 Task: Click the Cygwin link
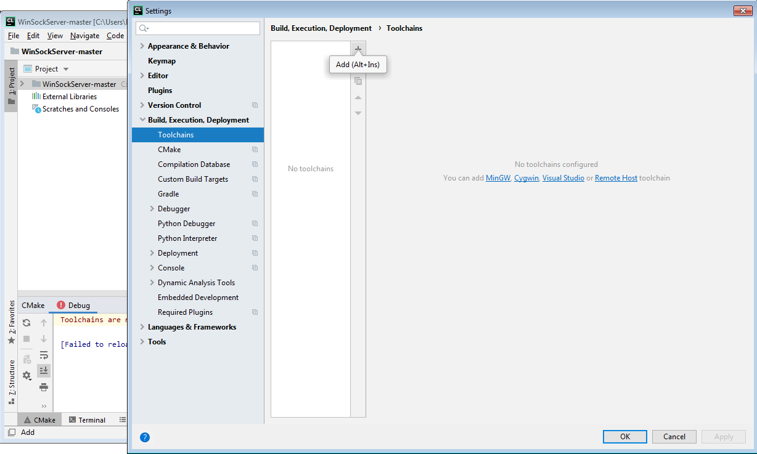(526, 178)
